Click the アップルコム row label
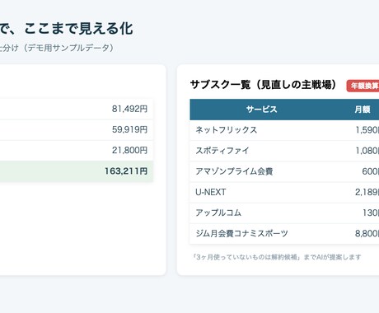 coord(218,213)
